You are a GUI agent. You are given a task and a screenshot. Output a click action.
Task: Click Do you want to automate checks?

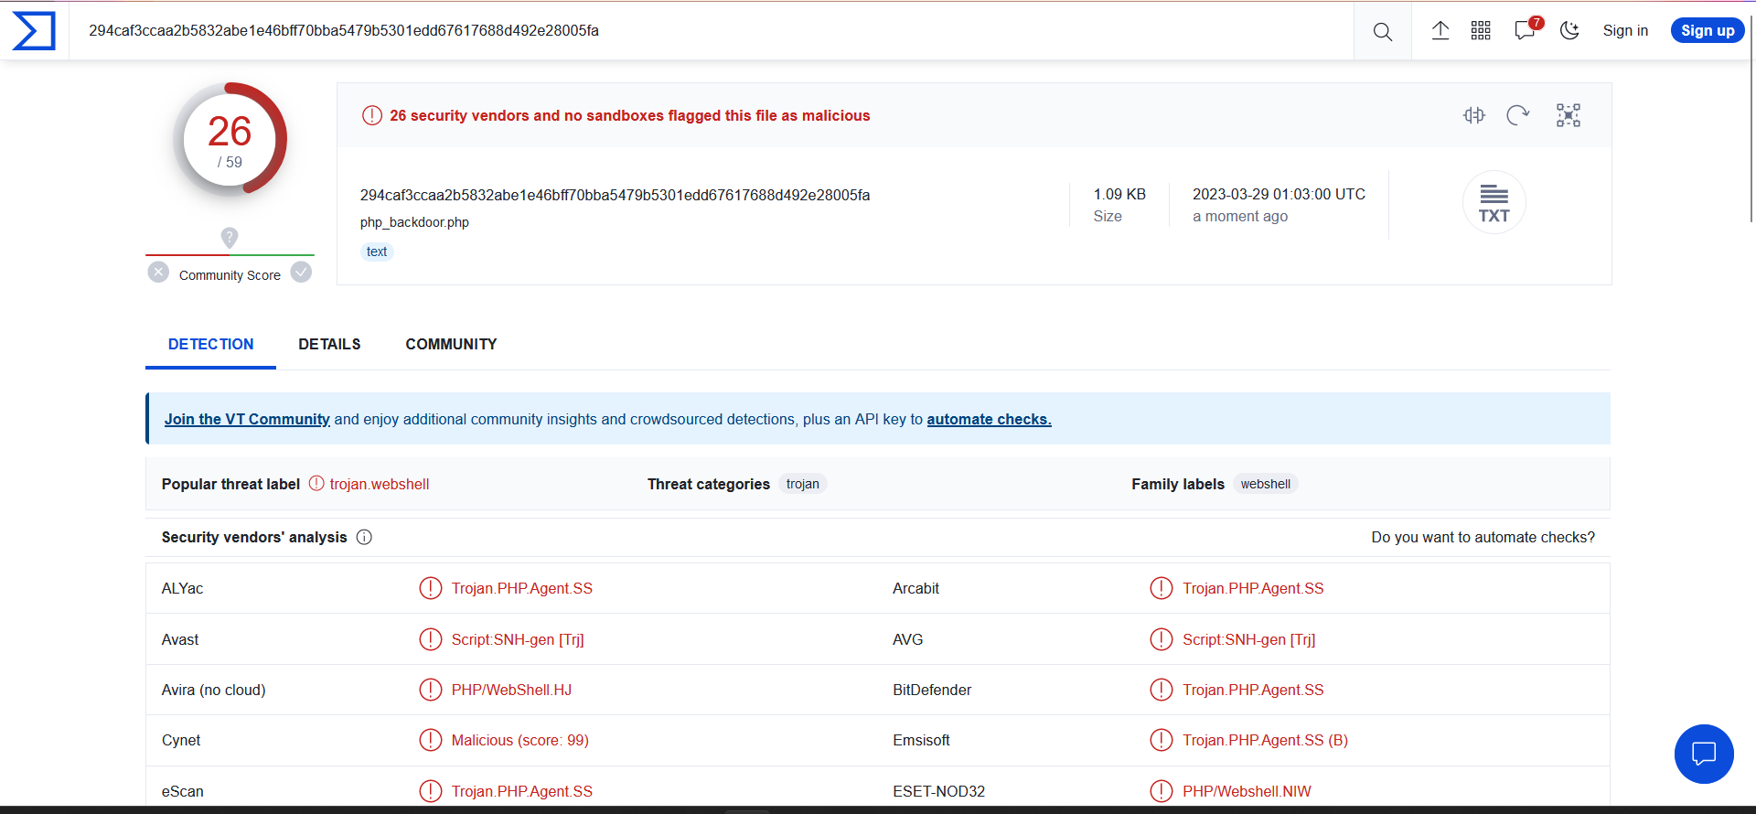pyautogui.click(x=1483, y=538)
